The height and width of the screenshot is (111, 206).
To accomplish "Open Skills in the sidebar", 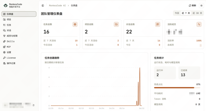I will [19, 41].
